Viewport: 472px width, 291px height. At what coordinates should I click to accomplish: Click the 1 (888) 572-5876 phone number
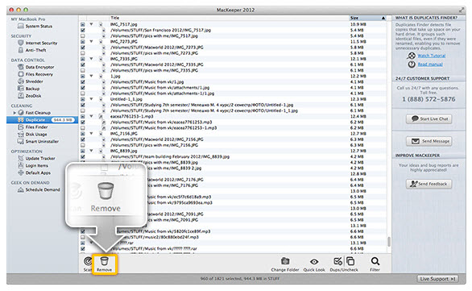(x=429, y=99)
